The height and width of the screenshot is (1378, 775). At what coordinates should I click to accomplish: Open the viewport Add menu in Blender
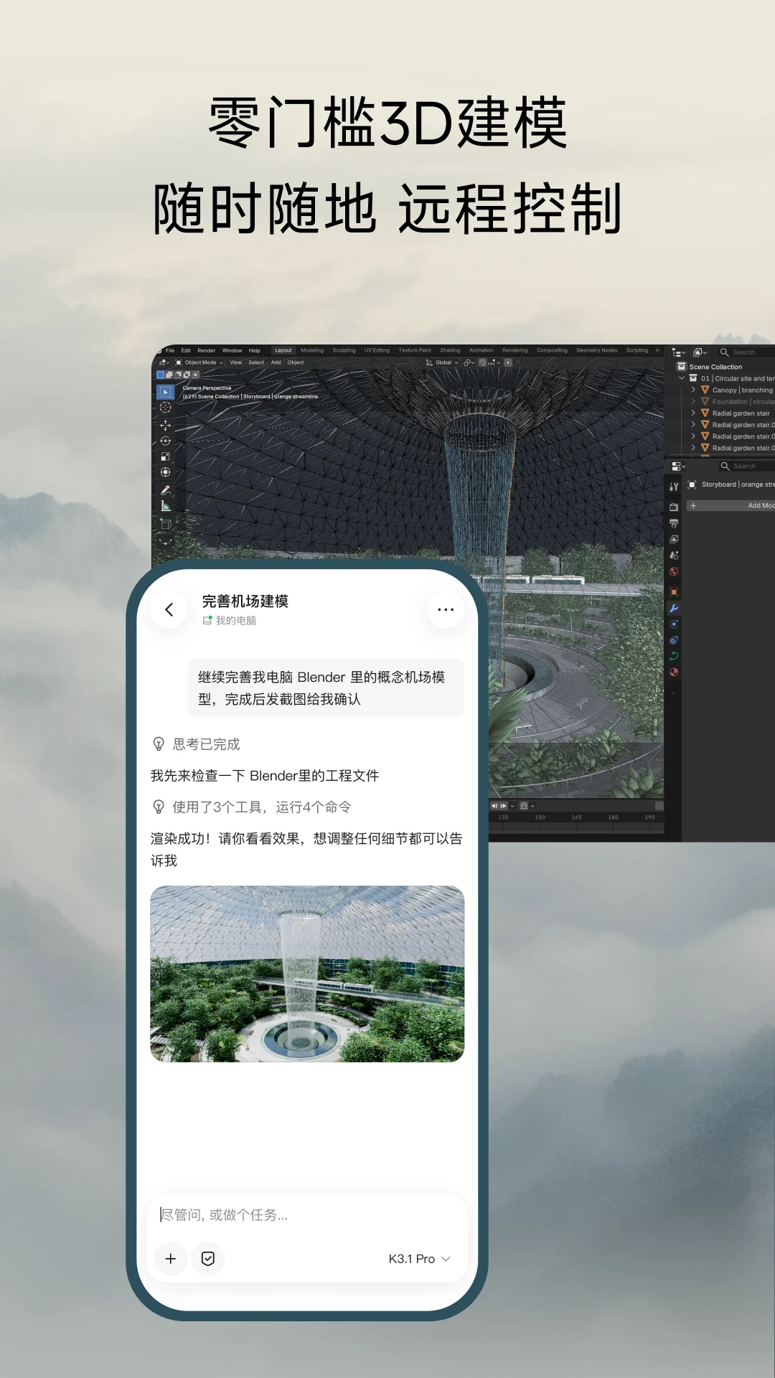(276, 362)
